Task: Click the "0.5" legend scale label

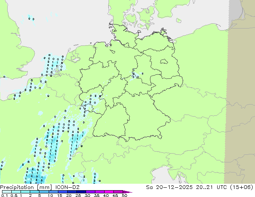Action: click(14, 195)
